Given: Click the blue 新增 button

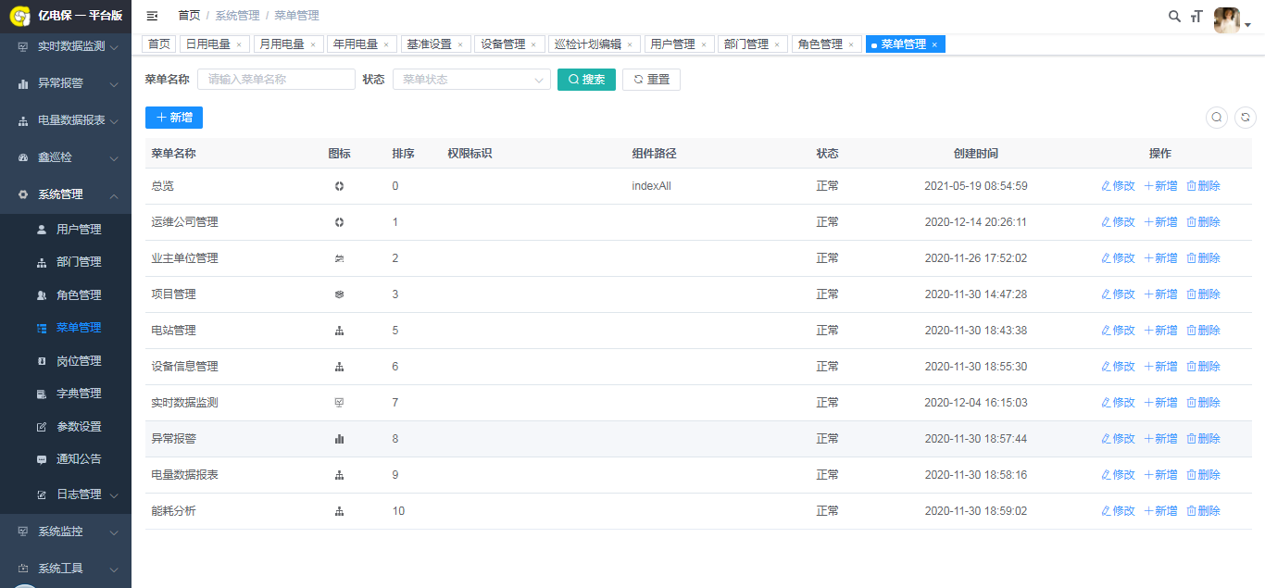Looking at the screenshot, I should coord(174,118).
